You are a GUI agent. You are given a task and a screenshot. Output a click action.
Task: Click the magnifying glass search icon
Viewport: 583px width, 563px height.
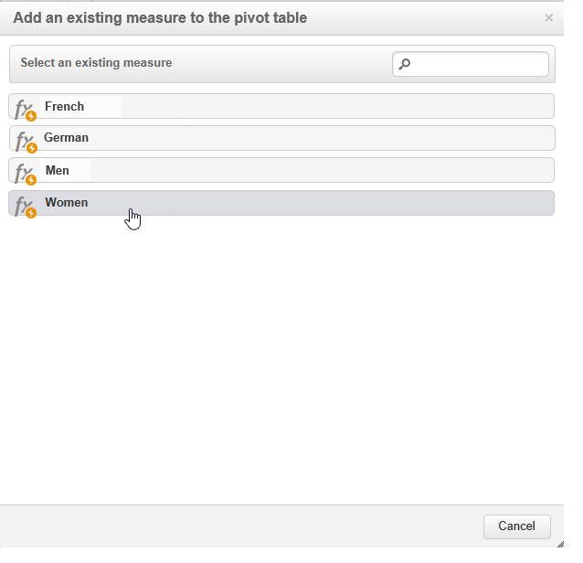(x=405, y=64)
